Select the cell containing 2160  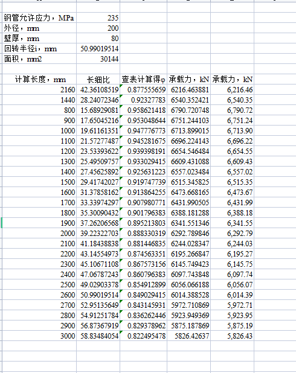pyautogui.click(x=39, y=89)
